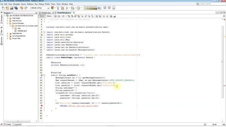The height and width of the screenshot is (127, 226).
Task: Click the New Project toolbar icon
Action: coord(7,8)
